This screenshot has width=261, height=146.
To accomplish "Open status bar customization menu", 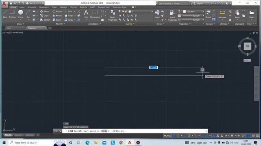I will [x=257, y=135].
